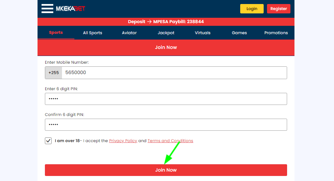Image resolution: width=334 pixels, height=181 pixels.
Task: Click the +255 country code prefix
Action: pos(54,73)
